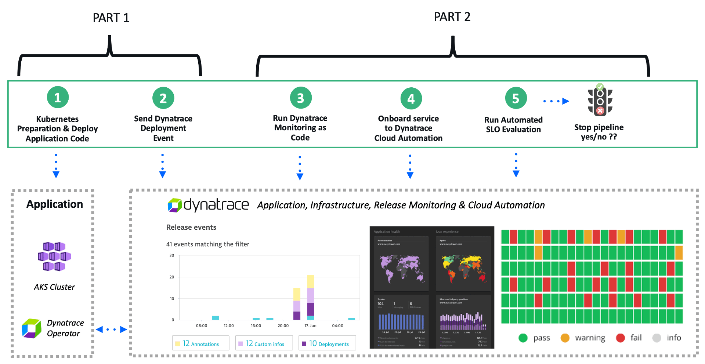Viewport: 705px width, 364px height.
Task: Click the grey info legend dot
Action: point(657,338)
